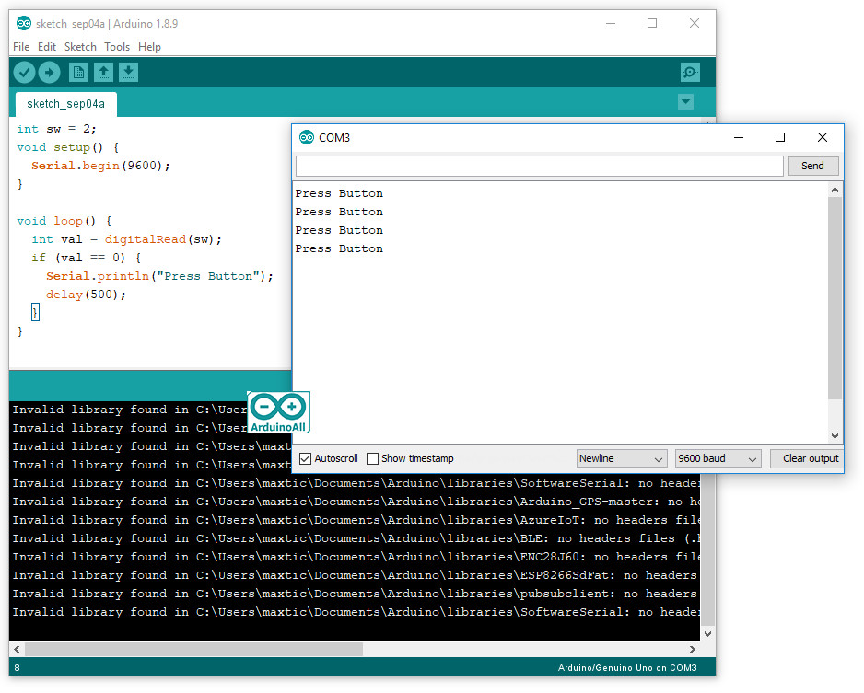Image resolution: width=864 pixels, height=693 pixels.
Task: Click the Upload arrow toolbar icon
Action: [x=49, y=72]
